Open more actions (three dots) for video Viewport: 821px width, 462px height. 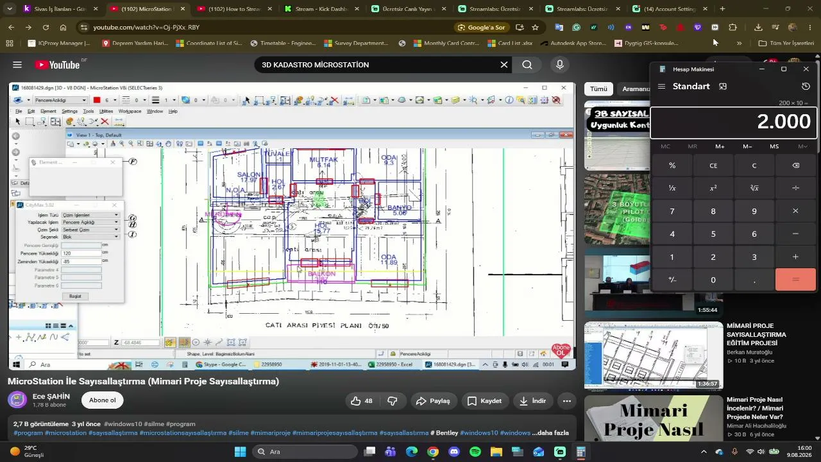point(567,401)
